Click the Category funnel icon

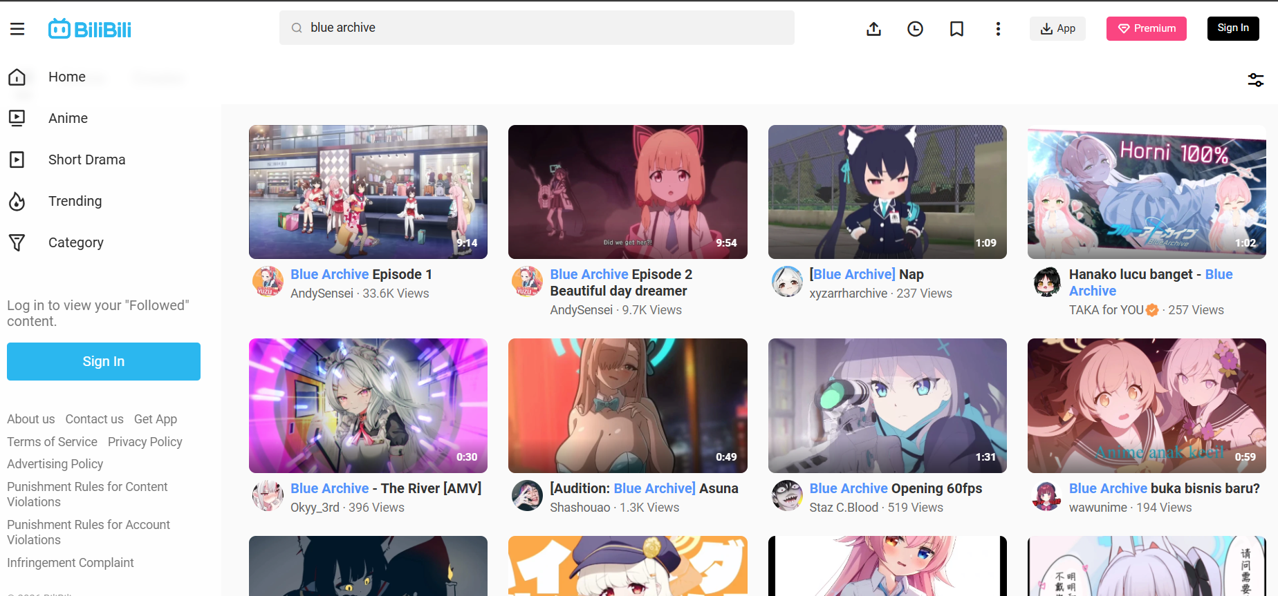pyautogui.click(x=17, y=242)
